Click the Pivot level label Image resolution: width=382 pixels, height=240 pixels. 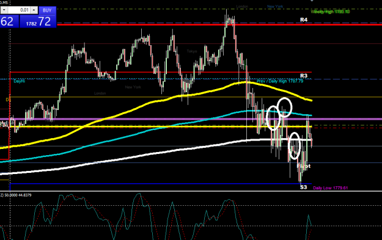(x=304, y=166)
